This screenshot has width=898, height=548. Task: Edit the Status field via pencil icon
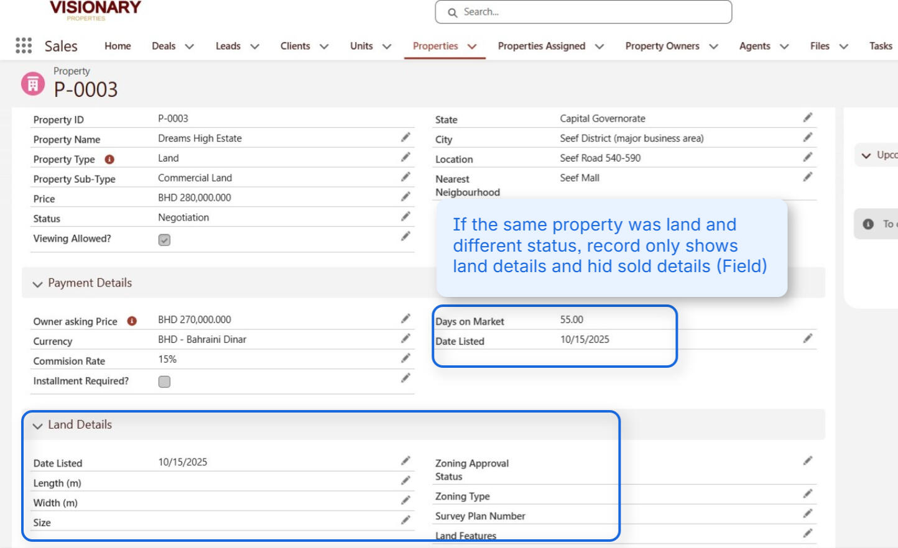[406, 216]
